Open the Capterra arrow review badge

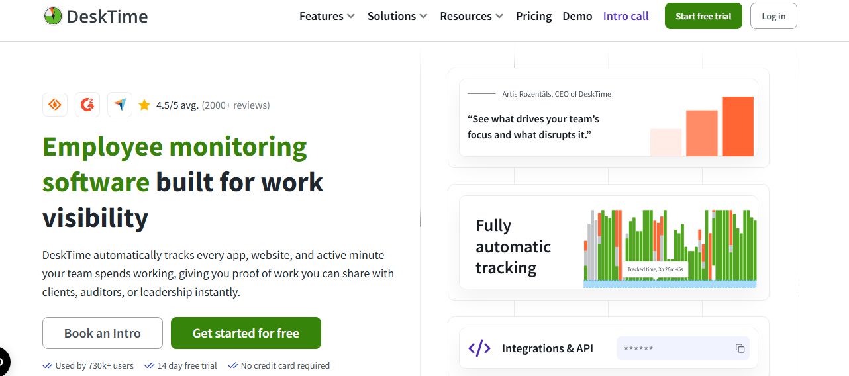[120, 105]
